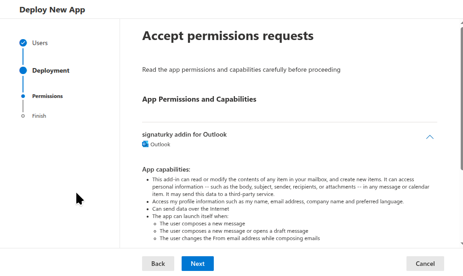Select the Deployment step circle

tap(23, 70)
